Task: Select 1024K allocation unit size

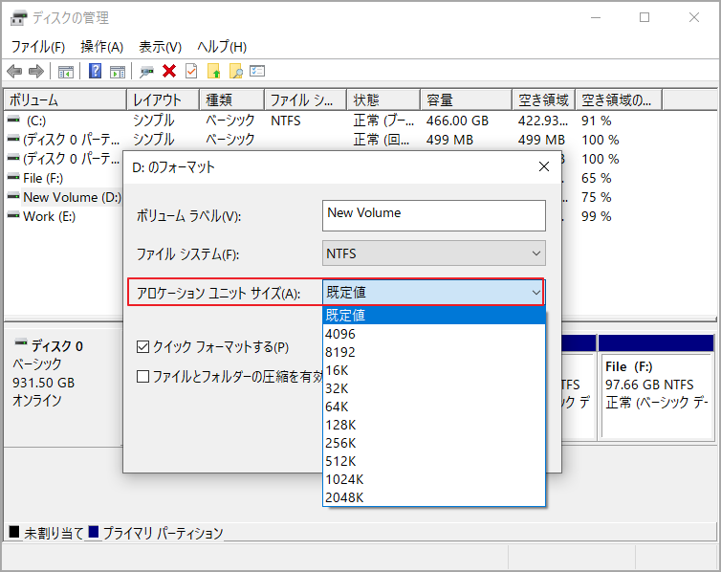Action: [x=434, y=479]
